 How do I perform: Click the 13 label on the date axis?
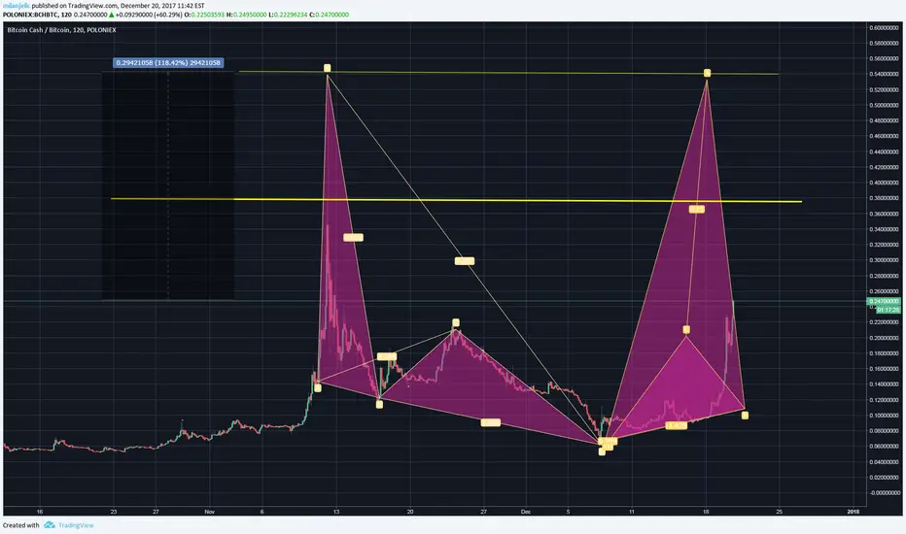coord(336,512)
